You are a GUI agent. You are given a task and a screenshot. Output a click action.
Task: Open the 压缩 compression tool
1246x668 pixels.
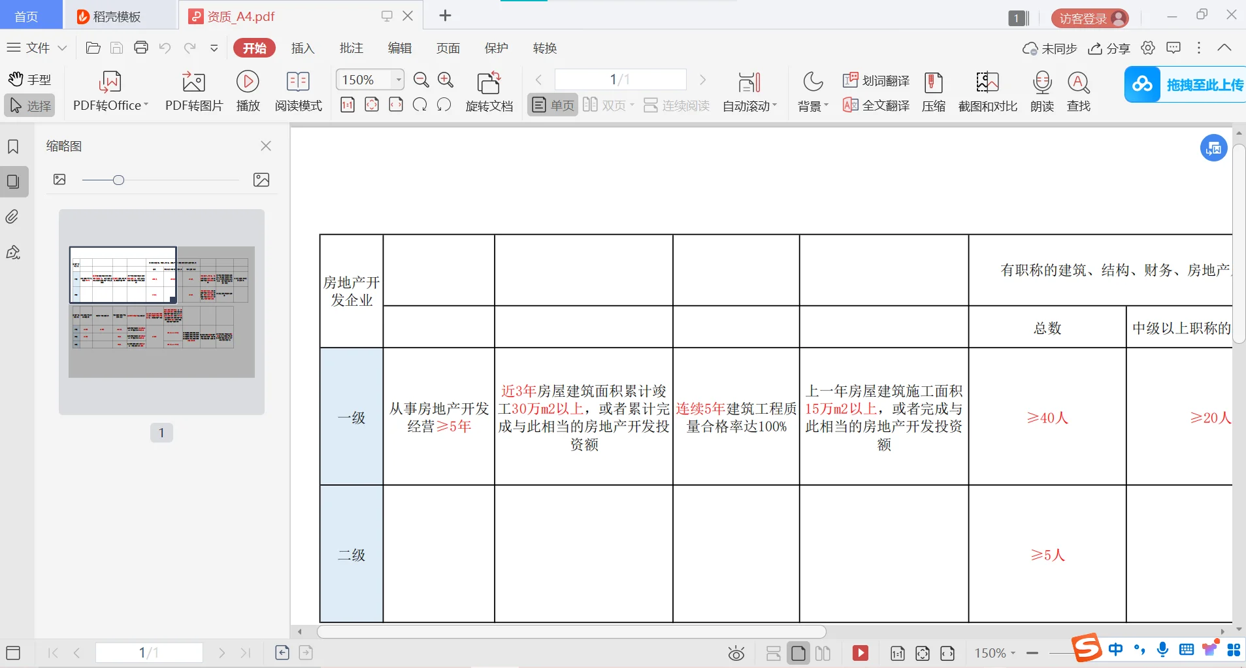tap(933, 92)
